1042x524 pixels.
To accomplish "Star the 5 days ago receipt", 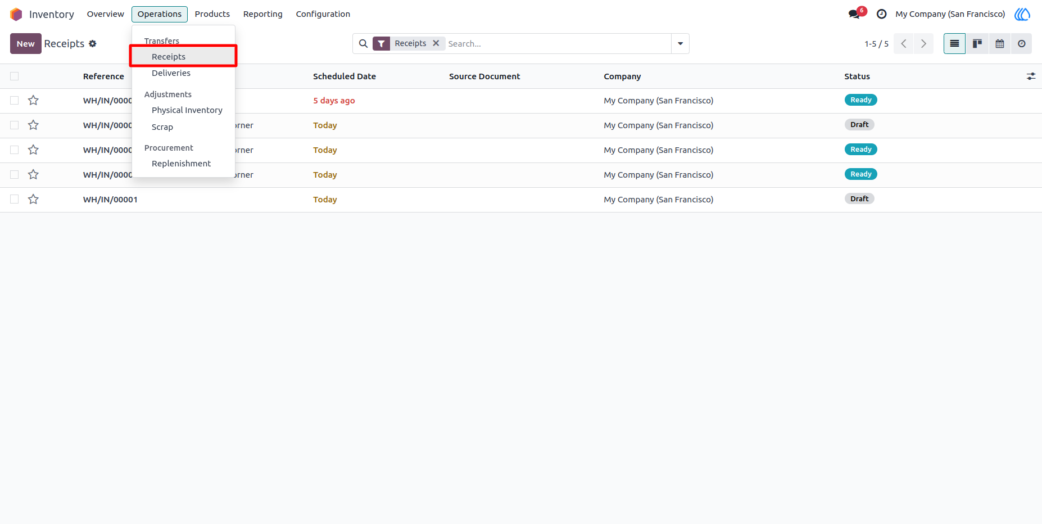I will pyautogui.click(x=34, y=101).
